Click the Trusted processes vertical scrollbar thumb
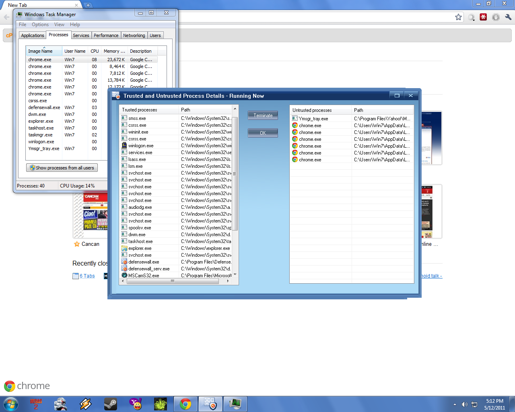The width and height of the screenshot is (515, 412). tap(235, 174)
